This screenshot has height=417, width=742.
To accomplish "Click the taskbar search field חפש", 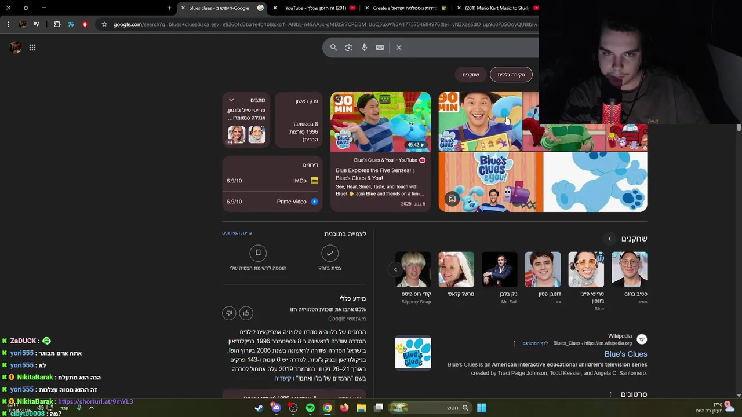I will point(429,408).
